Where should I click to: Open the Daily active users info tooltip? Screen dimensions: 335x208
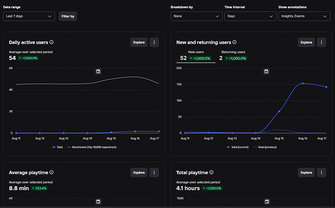coord(51,42)
